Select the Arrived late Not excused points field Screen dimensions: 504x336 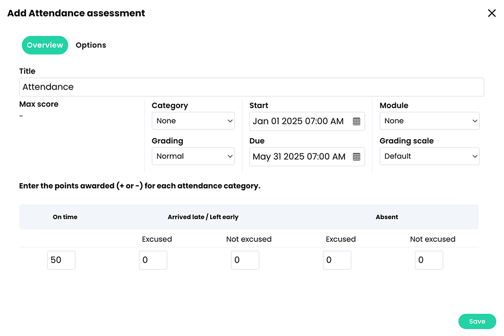pyautogui.click(x=245, y=260)
